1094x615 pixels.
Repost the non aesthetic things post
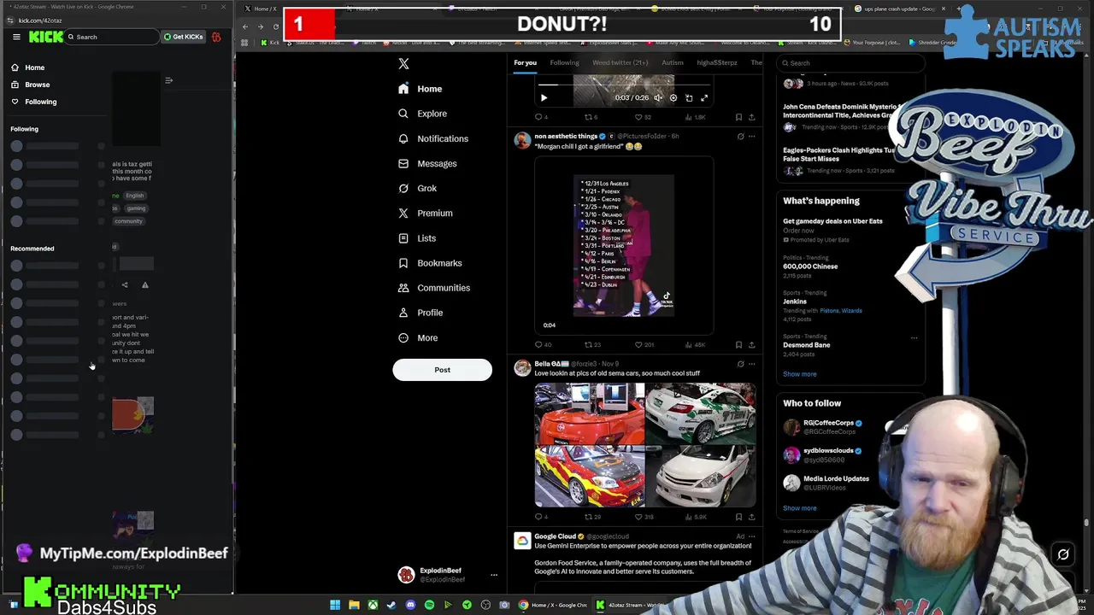point(592,345)
